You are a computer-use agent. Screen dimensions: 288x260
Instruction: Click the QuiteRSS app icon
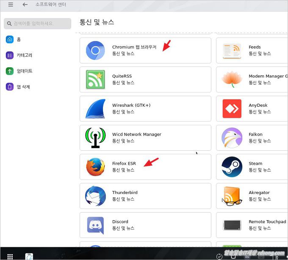tap(95, 80)
